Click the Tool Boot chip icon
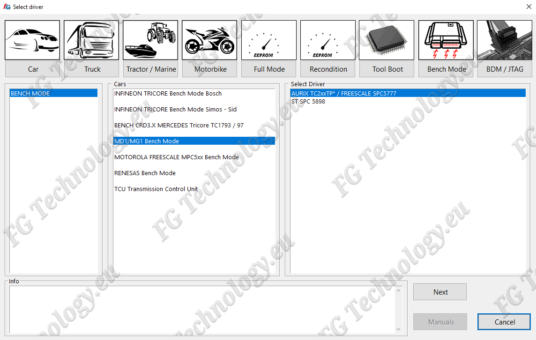Viewport: 536px width, 340px height. point(387,40)
